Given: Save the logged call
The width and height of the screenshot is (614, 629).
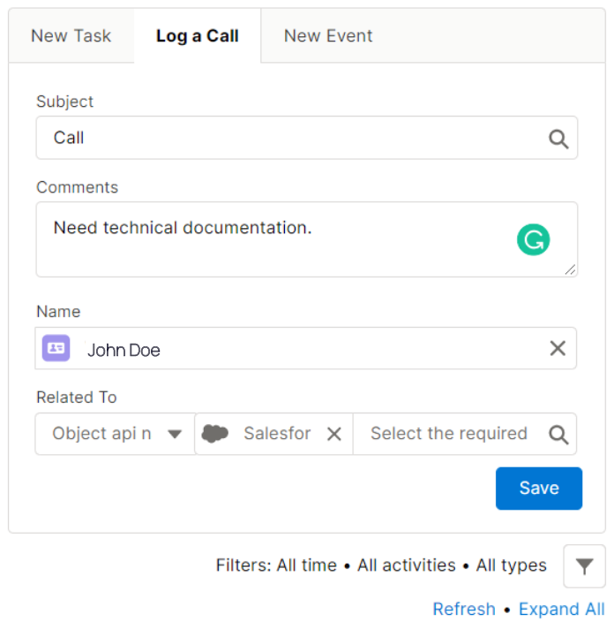Looking at the screenshot, I should 539,489.
